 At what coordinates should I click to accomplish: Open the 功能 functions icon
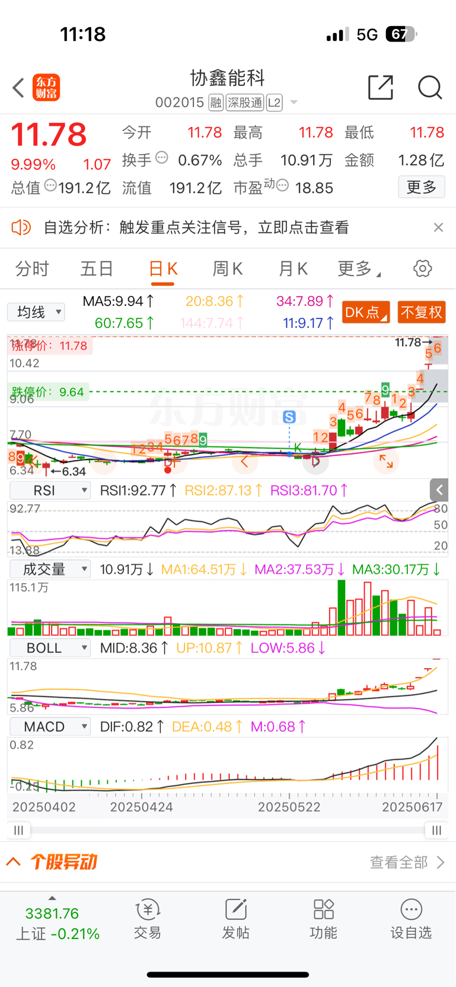(323, 919)
